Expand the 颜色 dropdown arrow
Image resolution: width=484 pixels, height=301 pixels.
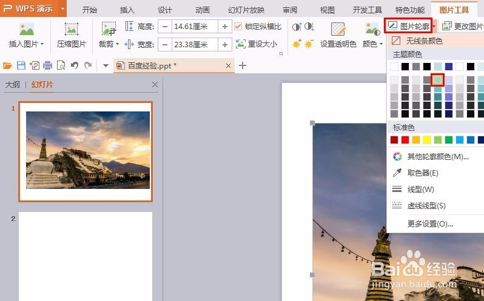[x=381, y=44]
